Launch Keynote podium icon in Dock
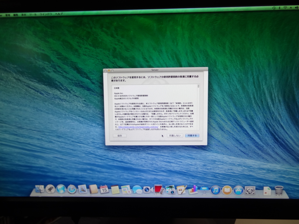 click(204, 190)
